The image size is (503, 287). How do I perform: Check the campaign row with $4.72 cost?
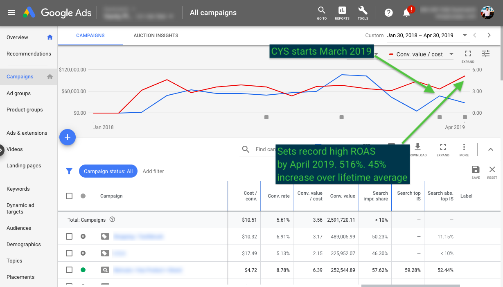[x=69, y=270]
